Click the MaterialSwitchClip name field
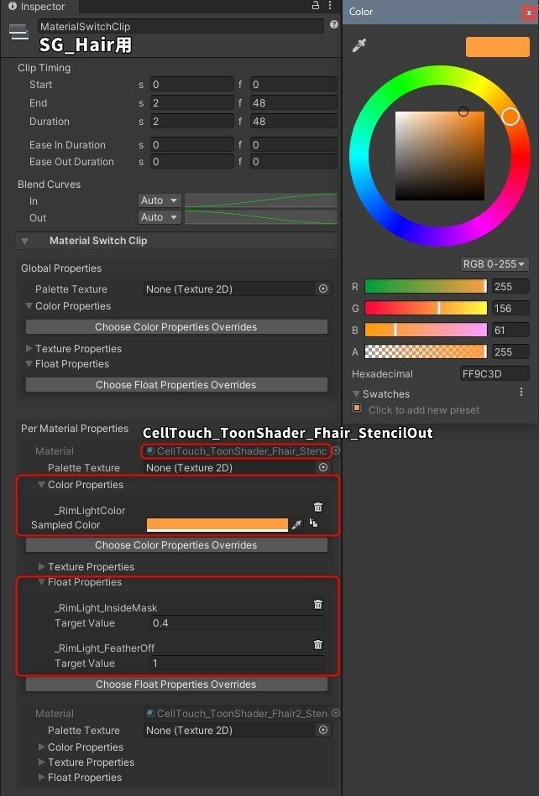 [x=181, y=26]
